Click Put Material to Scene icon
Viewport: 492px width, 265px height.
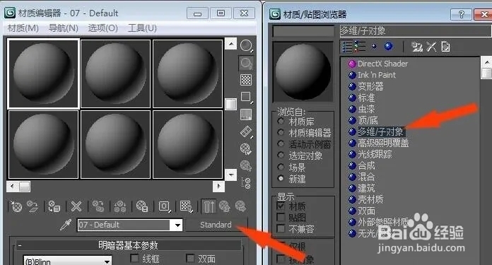[32, 206]
